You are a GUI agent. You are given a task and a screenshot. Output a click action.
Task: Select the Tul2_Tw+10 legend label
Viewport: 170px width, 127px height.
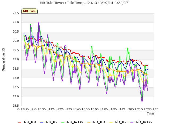tap(75, 122)
